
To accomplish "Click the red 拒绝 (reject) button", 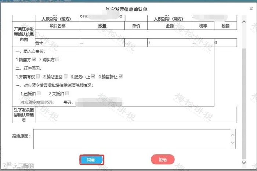I will pos(163,160).
